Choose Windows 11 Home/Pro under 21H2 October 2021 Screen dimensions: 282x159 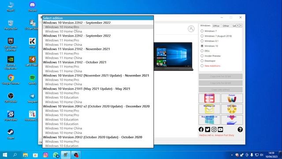click(98, 67)
